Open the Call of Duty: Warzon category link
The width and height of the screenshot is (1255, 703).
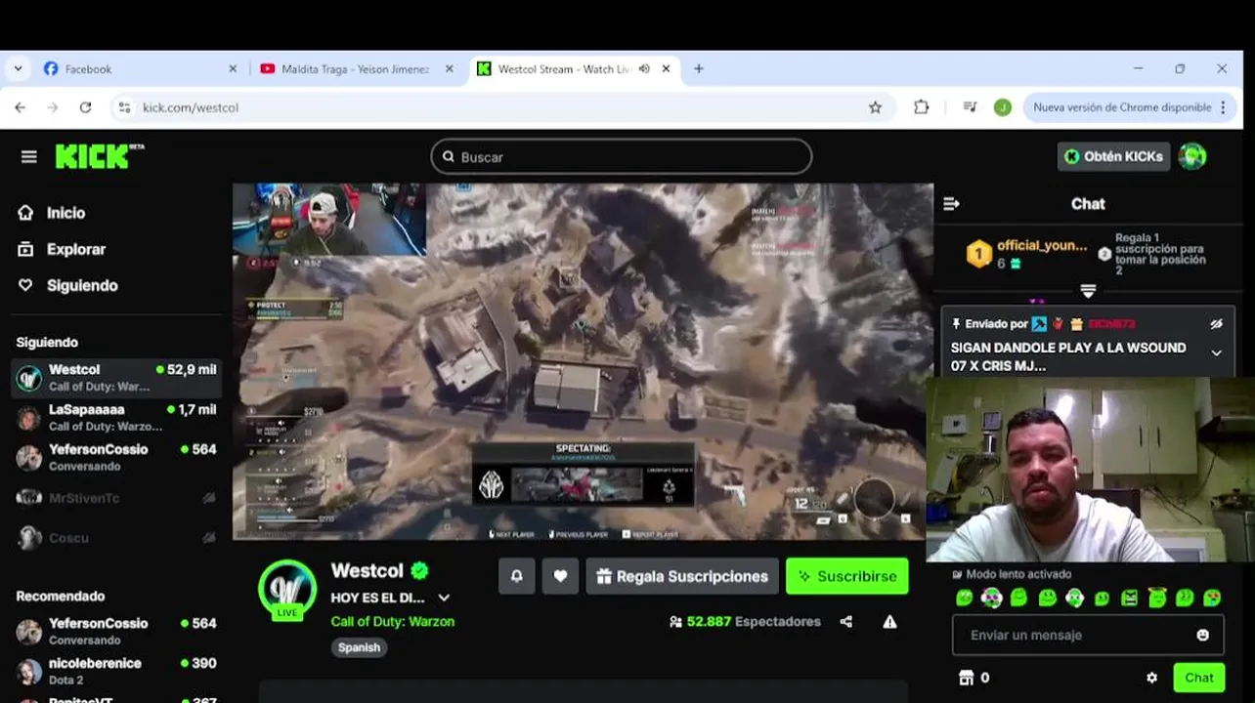(x=392, y=621)
